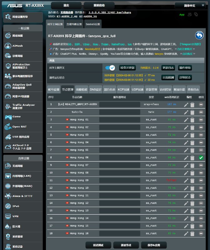
Task: Open AiProtection sidebar item
Action: [23, 66]
